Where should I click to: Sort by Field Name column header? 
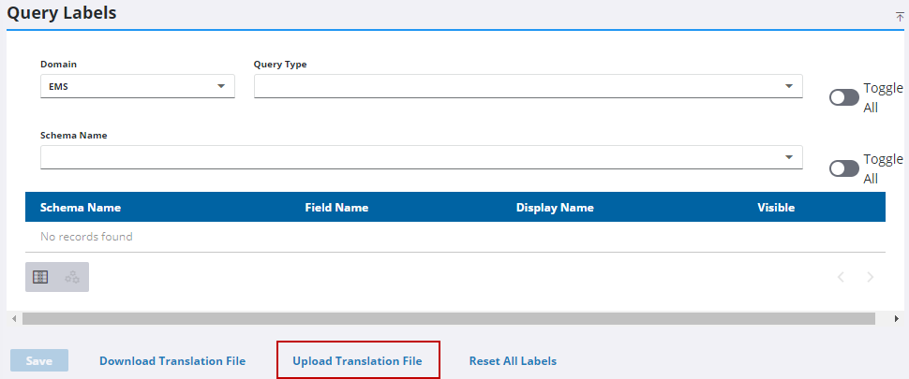[x=336, y=208]
